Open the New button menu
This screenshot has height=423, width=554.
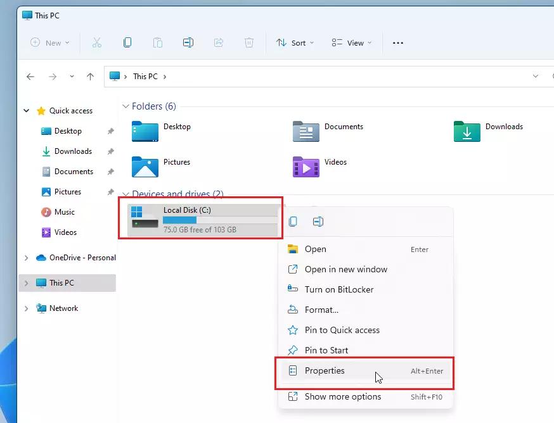[x=50, y=42]
